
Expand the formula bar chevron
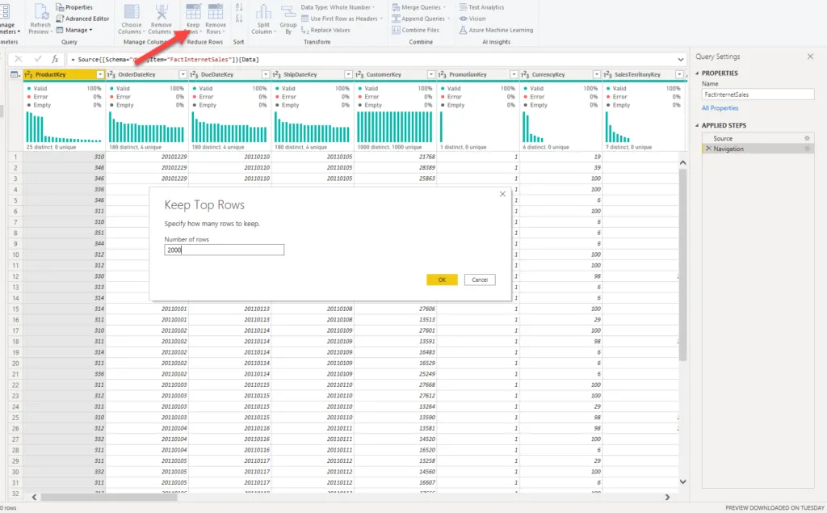[680, 59]
